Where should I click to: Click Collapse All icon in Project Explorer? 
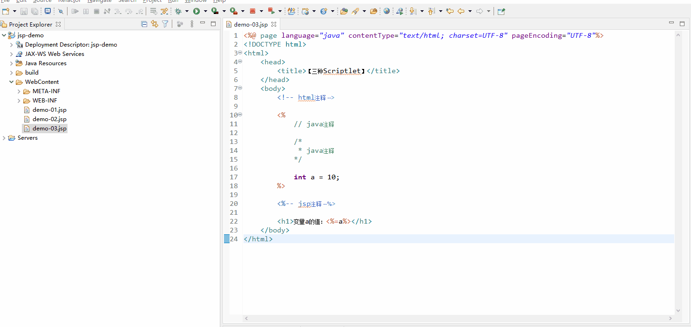point(144,24)
